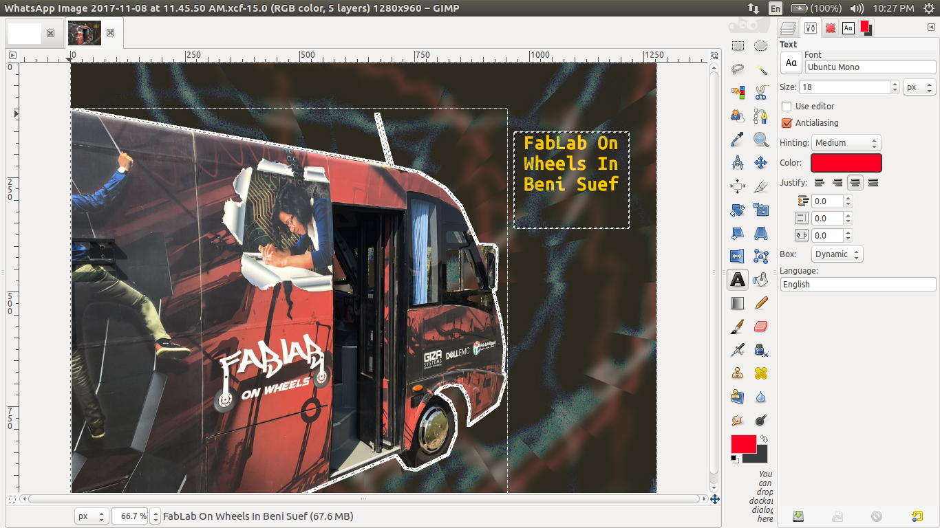The height and width of the screenshot is (528, 940).
Task: Click the Ubuntu Mono font field
Action: click(x=870, y=67)
